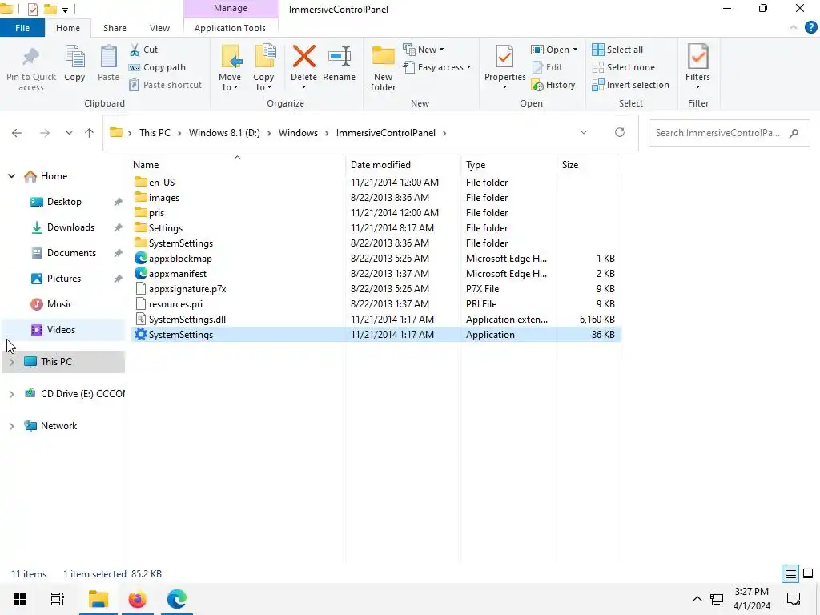Click the Paste ribbon icon
820x615 pixels.
click(x=108, y=57)
